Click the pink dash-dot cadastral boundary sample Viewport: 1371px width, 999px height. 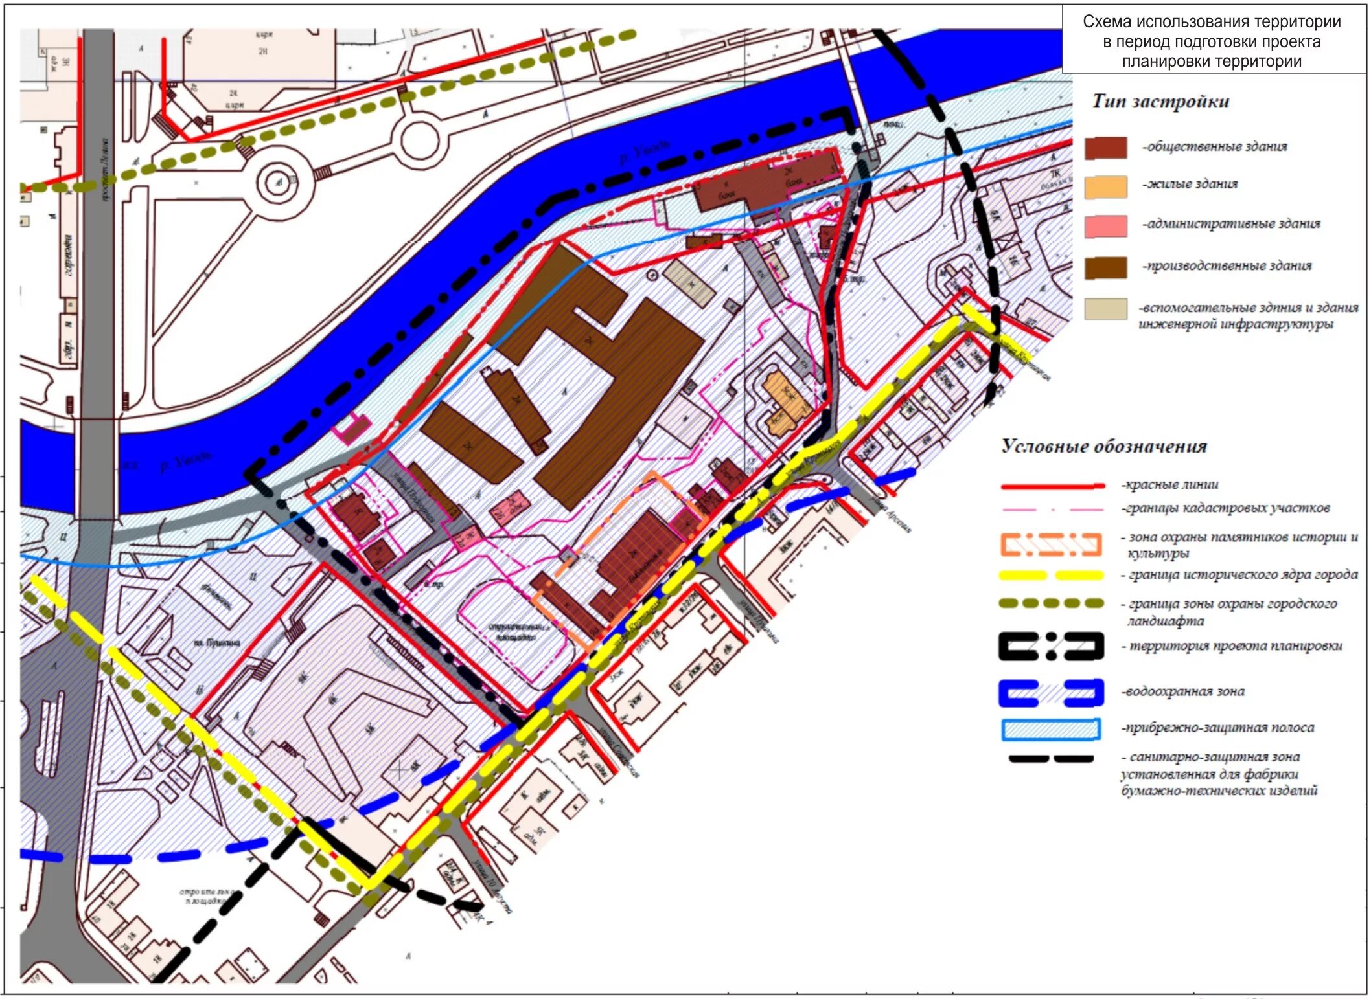tap(1052, 510)
